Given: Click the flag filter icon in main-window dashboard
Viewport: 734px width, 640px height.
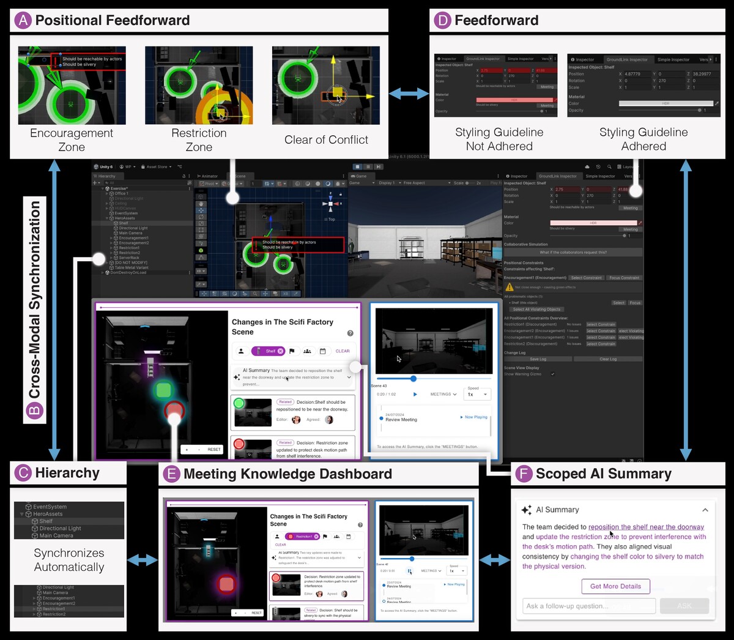Looking at the screenshot, I should pos(292,351).
